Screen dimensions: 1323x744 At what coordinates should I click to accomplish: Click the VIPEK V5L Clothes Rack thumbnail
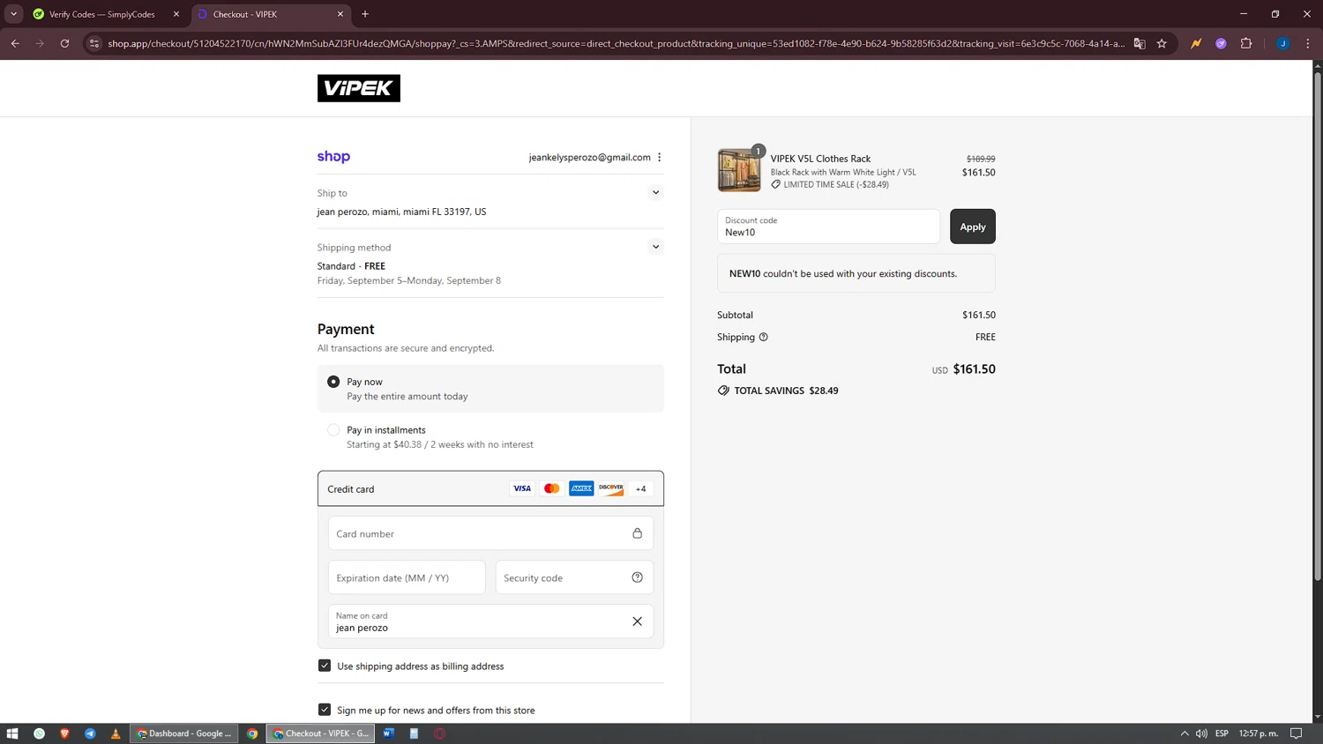pyautogui.click(x=739, y=170)
